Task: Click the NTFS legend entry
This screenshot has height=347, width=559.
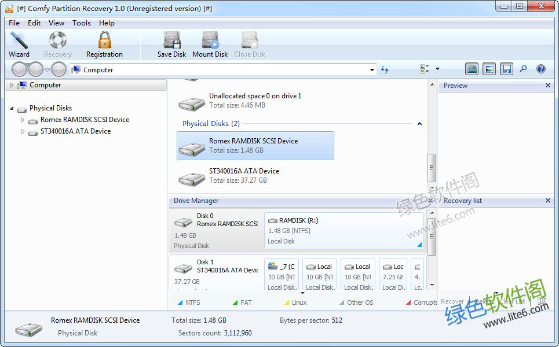Action: pos(189,302)
